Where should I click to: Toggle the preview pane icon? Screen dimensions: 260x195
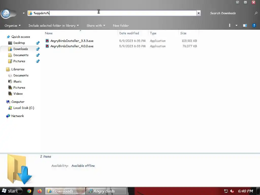pos(245,25)
